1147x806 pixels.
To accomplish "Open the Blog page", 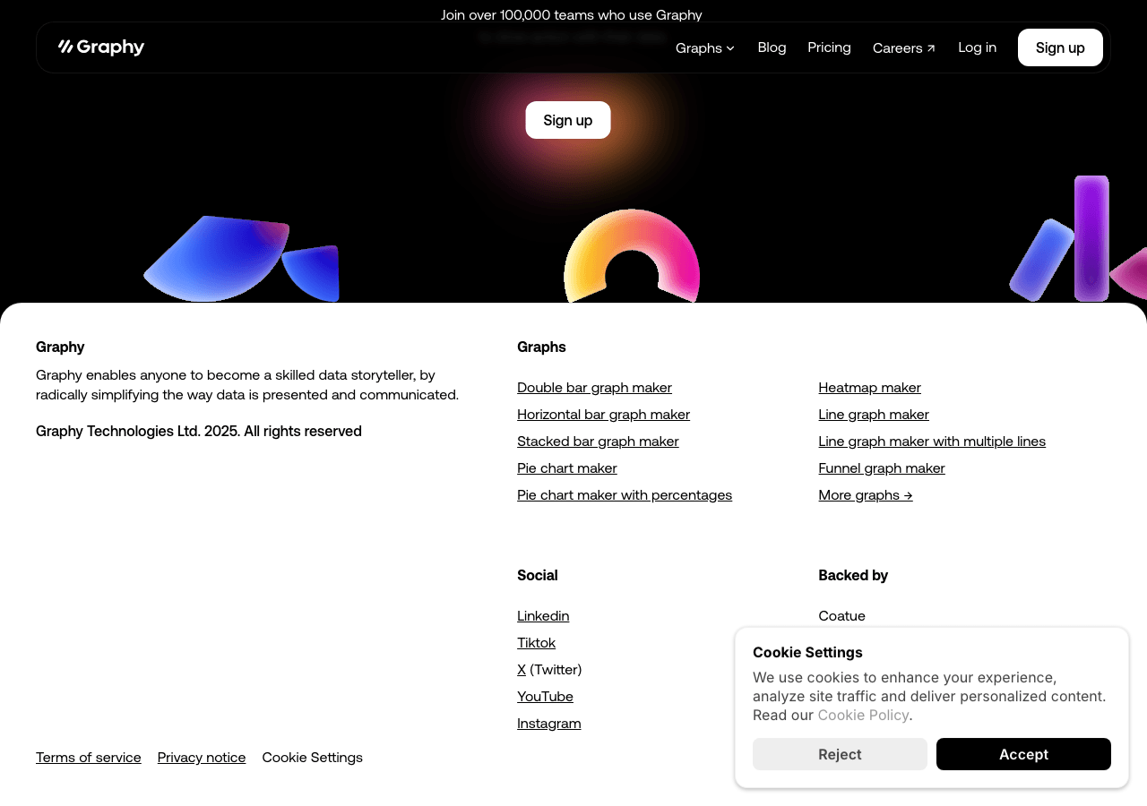I will point(772,47).
